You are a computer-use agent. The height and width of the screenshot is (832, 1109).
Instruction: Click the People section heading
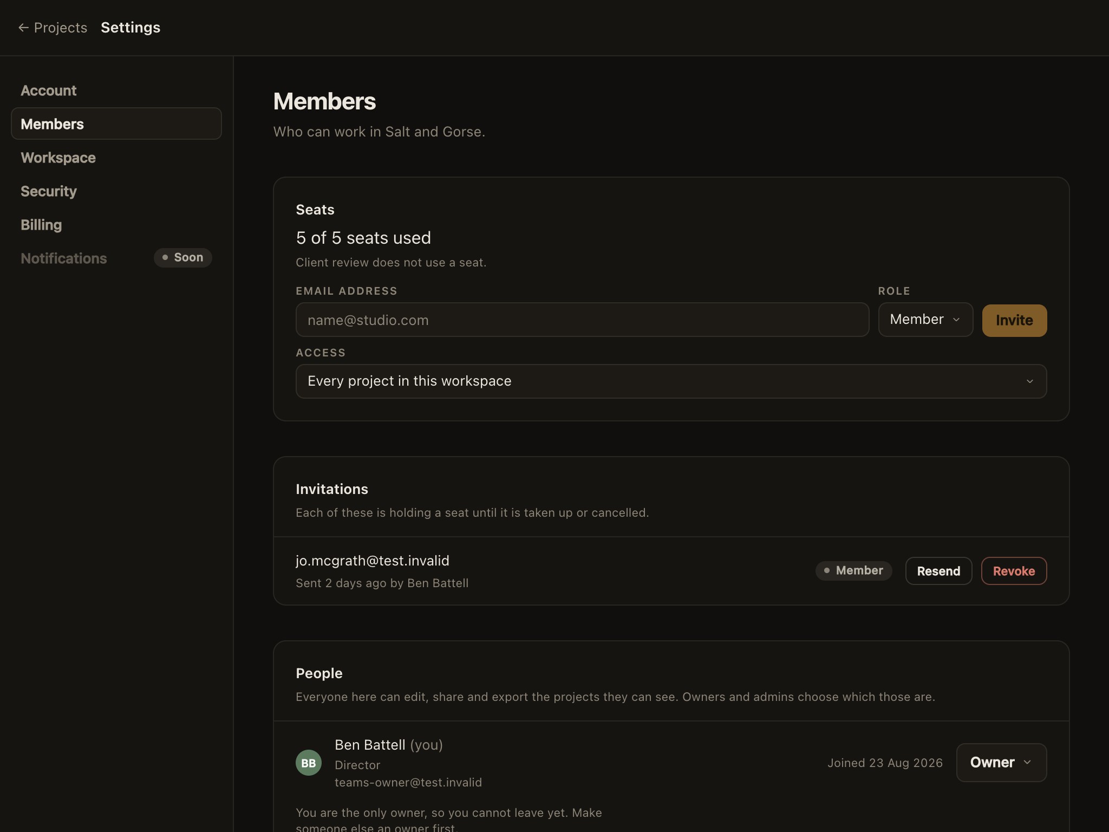click(319, 673)
